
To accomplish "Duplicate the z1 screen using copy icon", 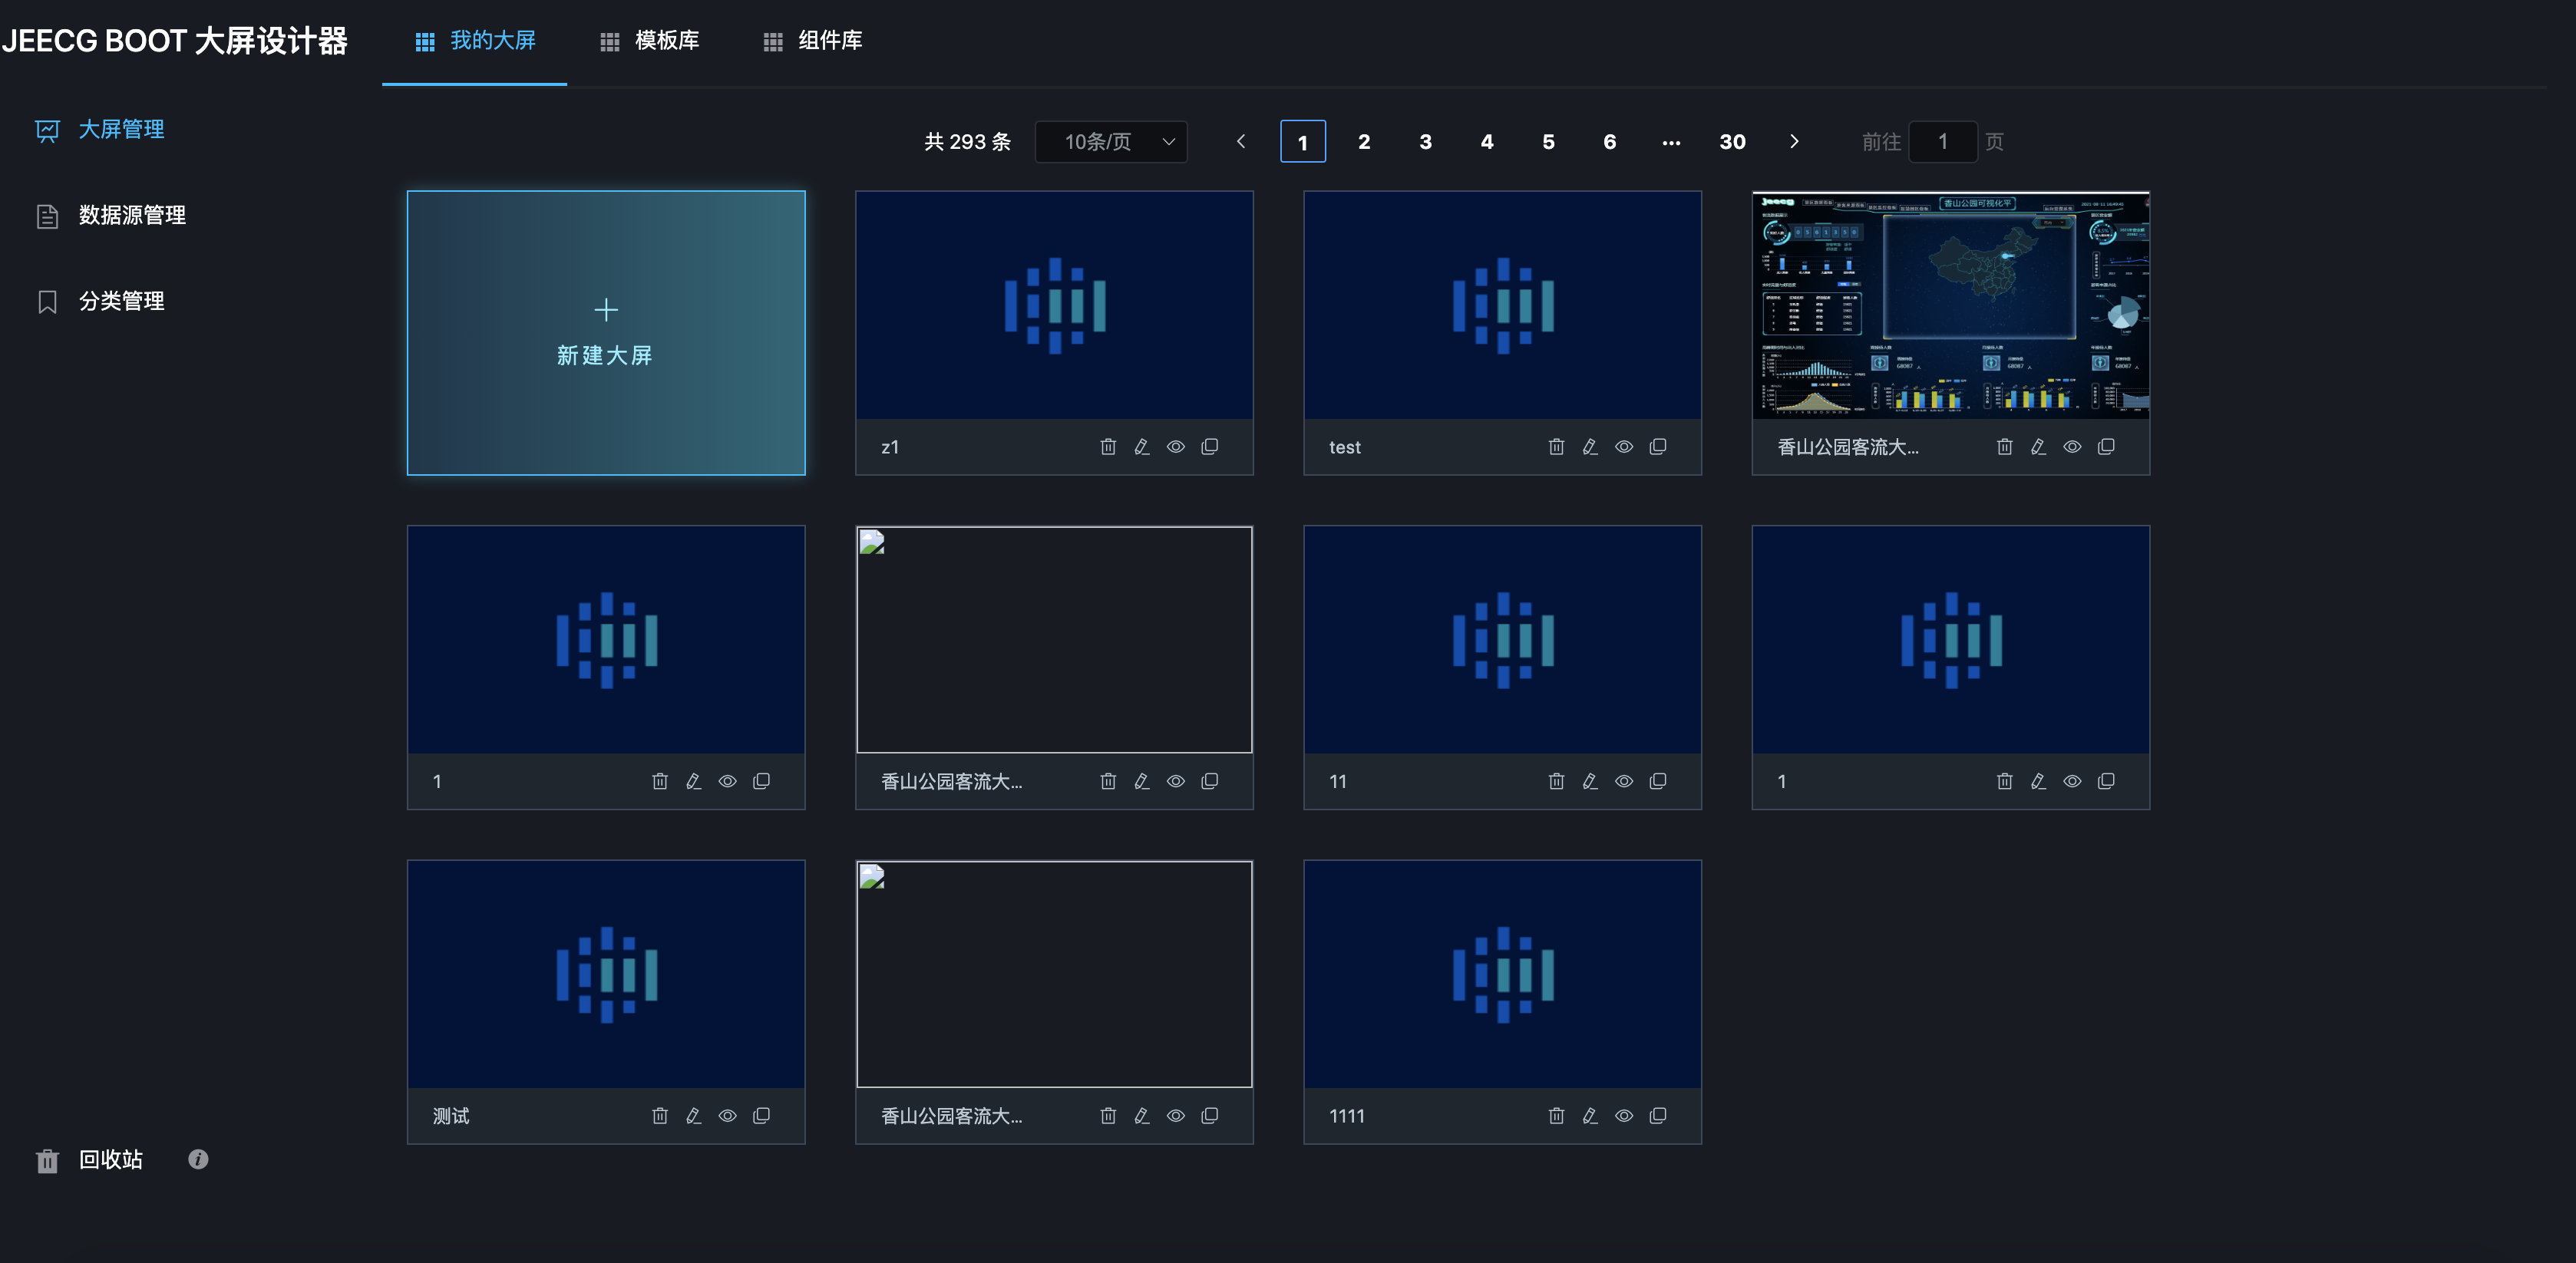I will click(1209, 447).
